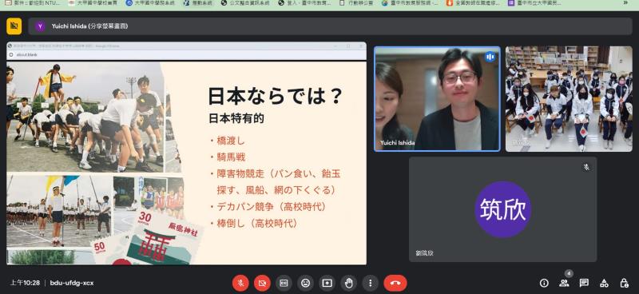Screen dimensions: 639x294
Task: Open meeting details info icon
Action: click(x=544, y=283)
